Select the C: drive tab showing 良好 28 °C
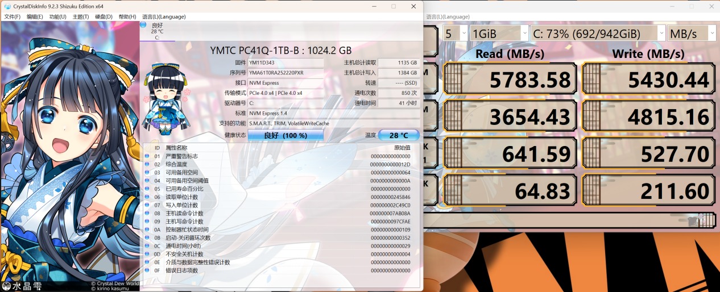Screen dimensions: 720x292 pos(157,31)
